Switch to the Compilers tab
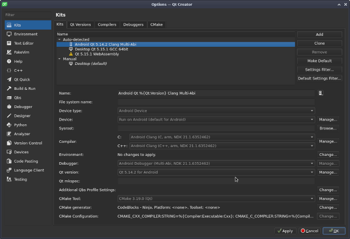Screen dimensions: 350x239 107,24
